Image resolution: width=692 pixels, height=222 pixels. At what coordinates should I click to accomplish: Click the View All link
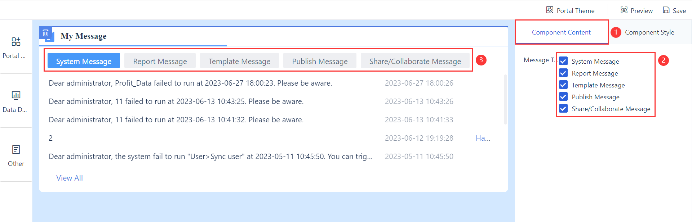click(x=69, y=178)
